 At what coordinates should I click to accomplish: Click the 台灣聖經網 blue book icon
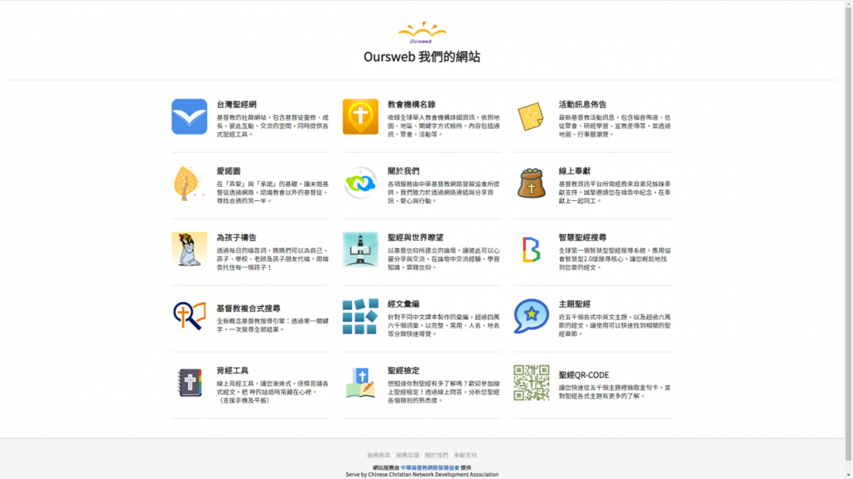pos(189,117)
